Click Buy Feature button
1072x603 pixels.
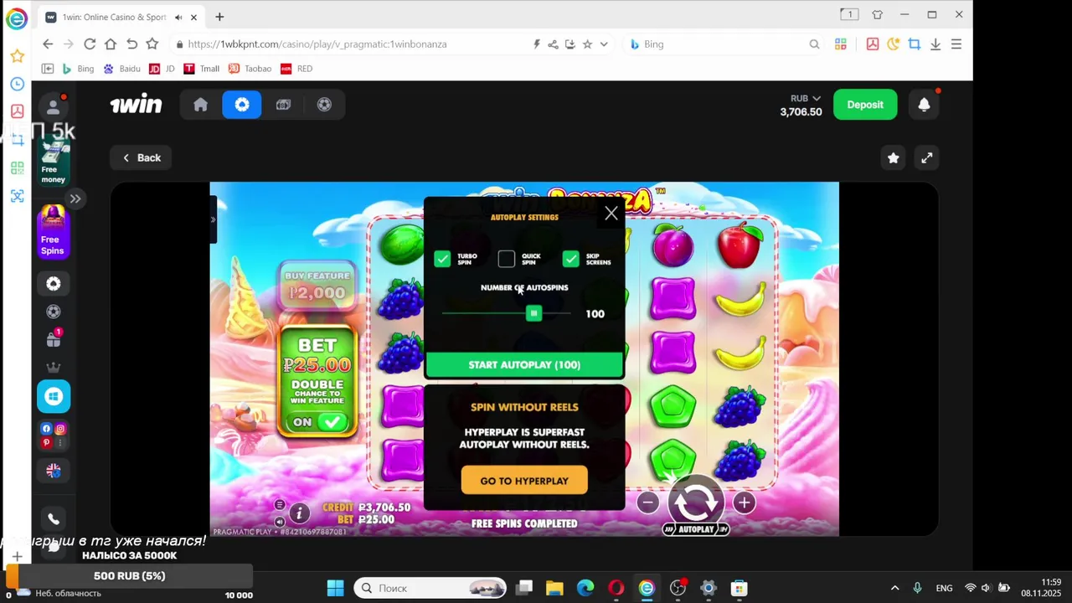pyautogui.click(x=317, y=285)
